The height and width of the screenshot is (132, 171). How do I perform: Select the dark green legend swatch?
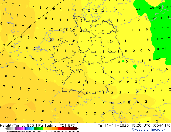click(x=35, y=128)
